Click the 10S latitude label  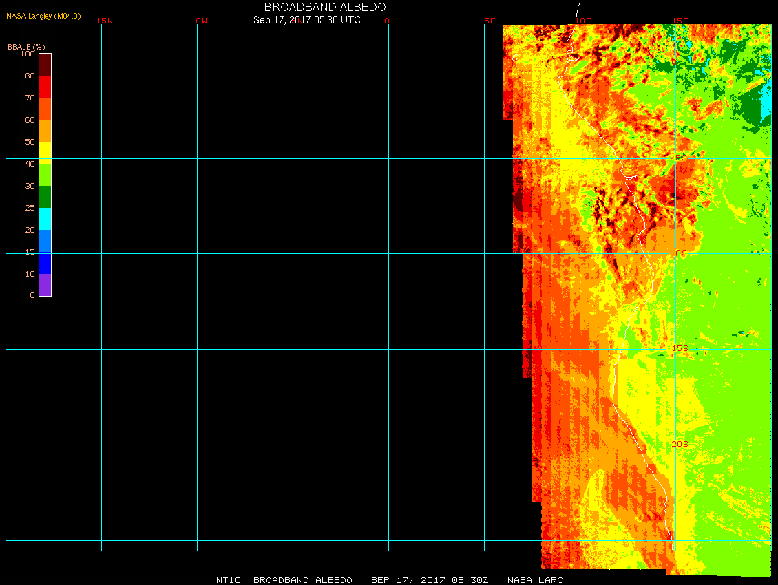[679, 253]
